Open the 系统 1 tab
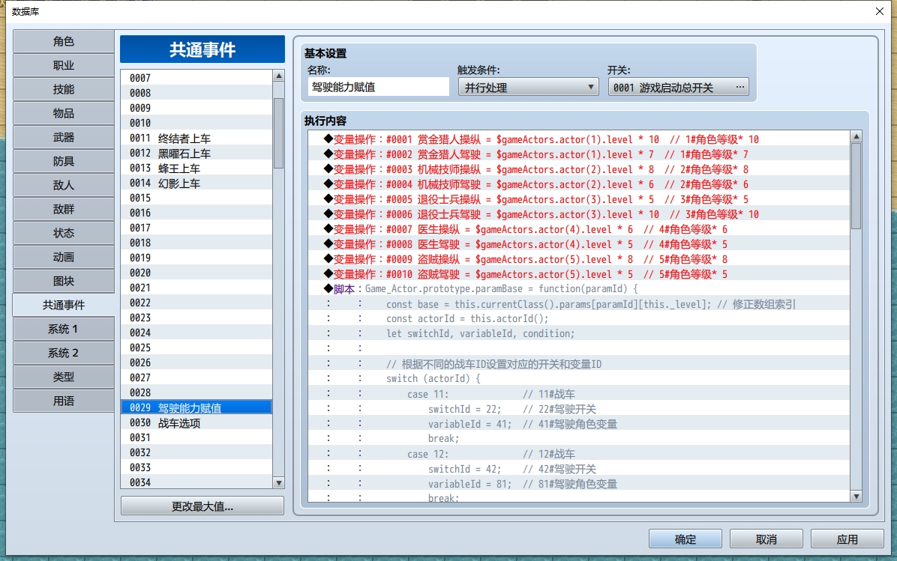Viewport: 897px width, 561px height. click(64, 329)
